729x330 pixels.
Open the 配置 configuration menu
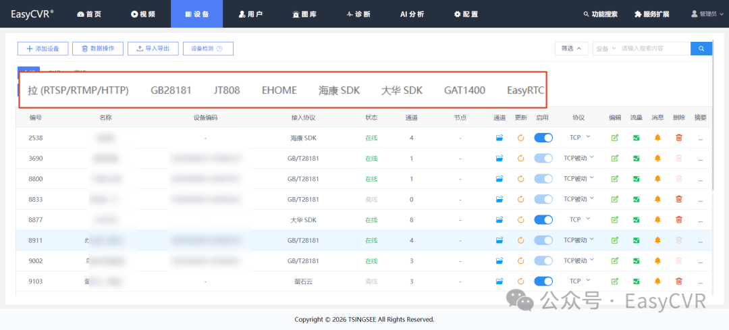466,14
